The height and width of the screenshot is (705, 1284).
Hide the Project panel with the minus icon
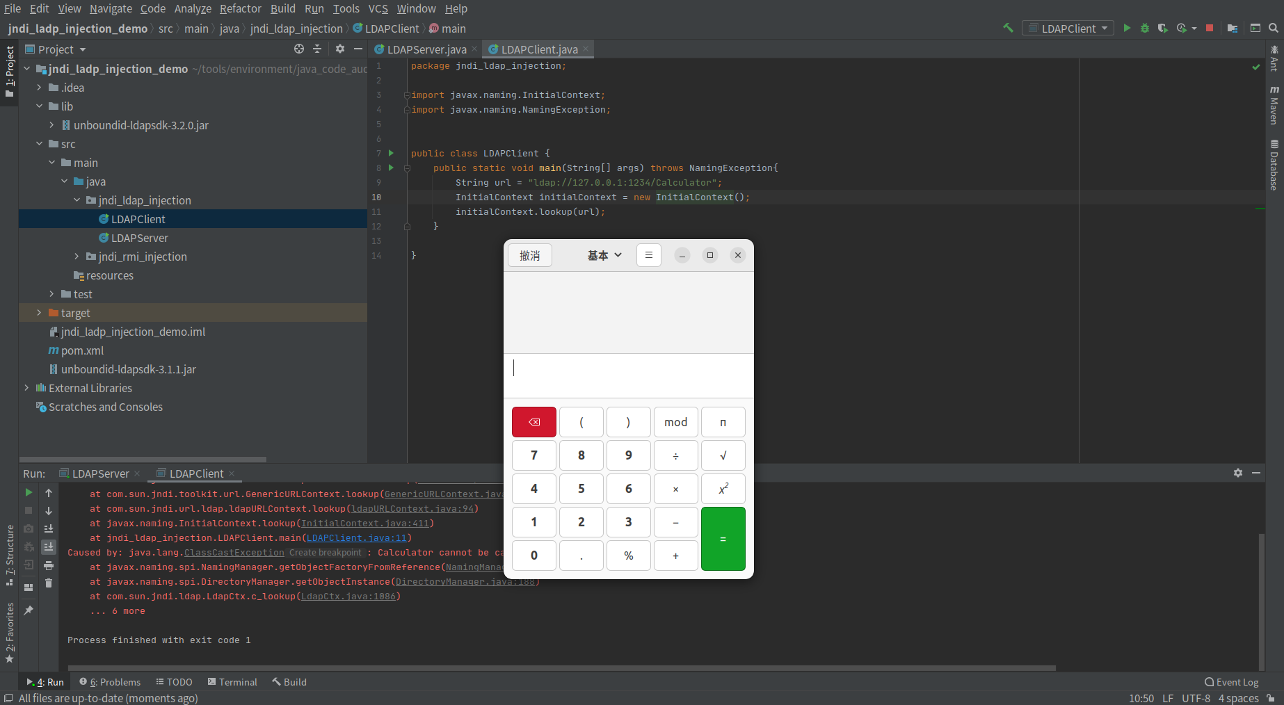click(x=358, y=49)
